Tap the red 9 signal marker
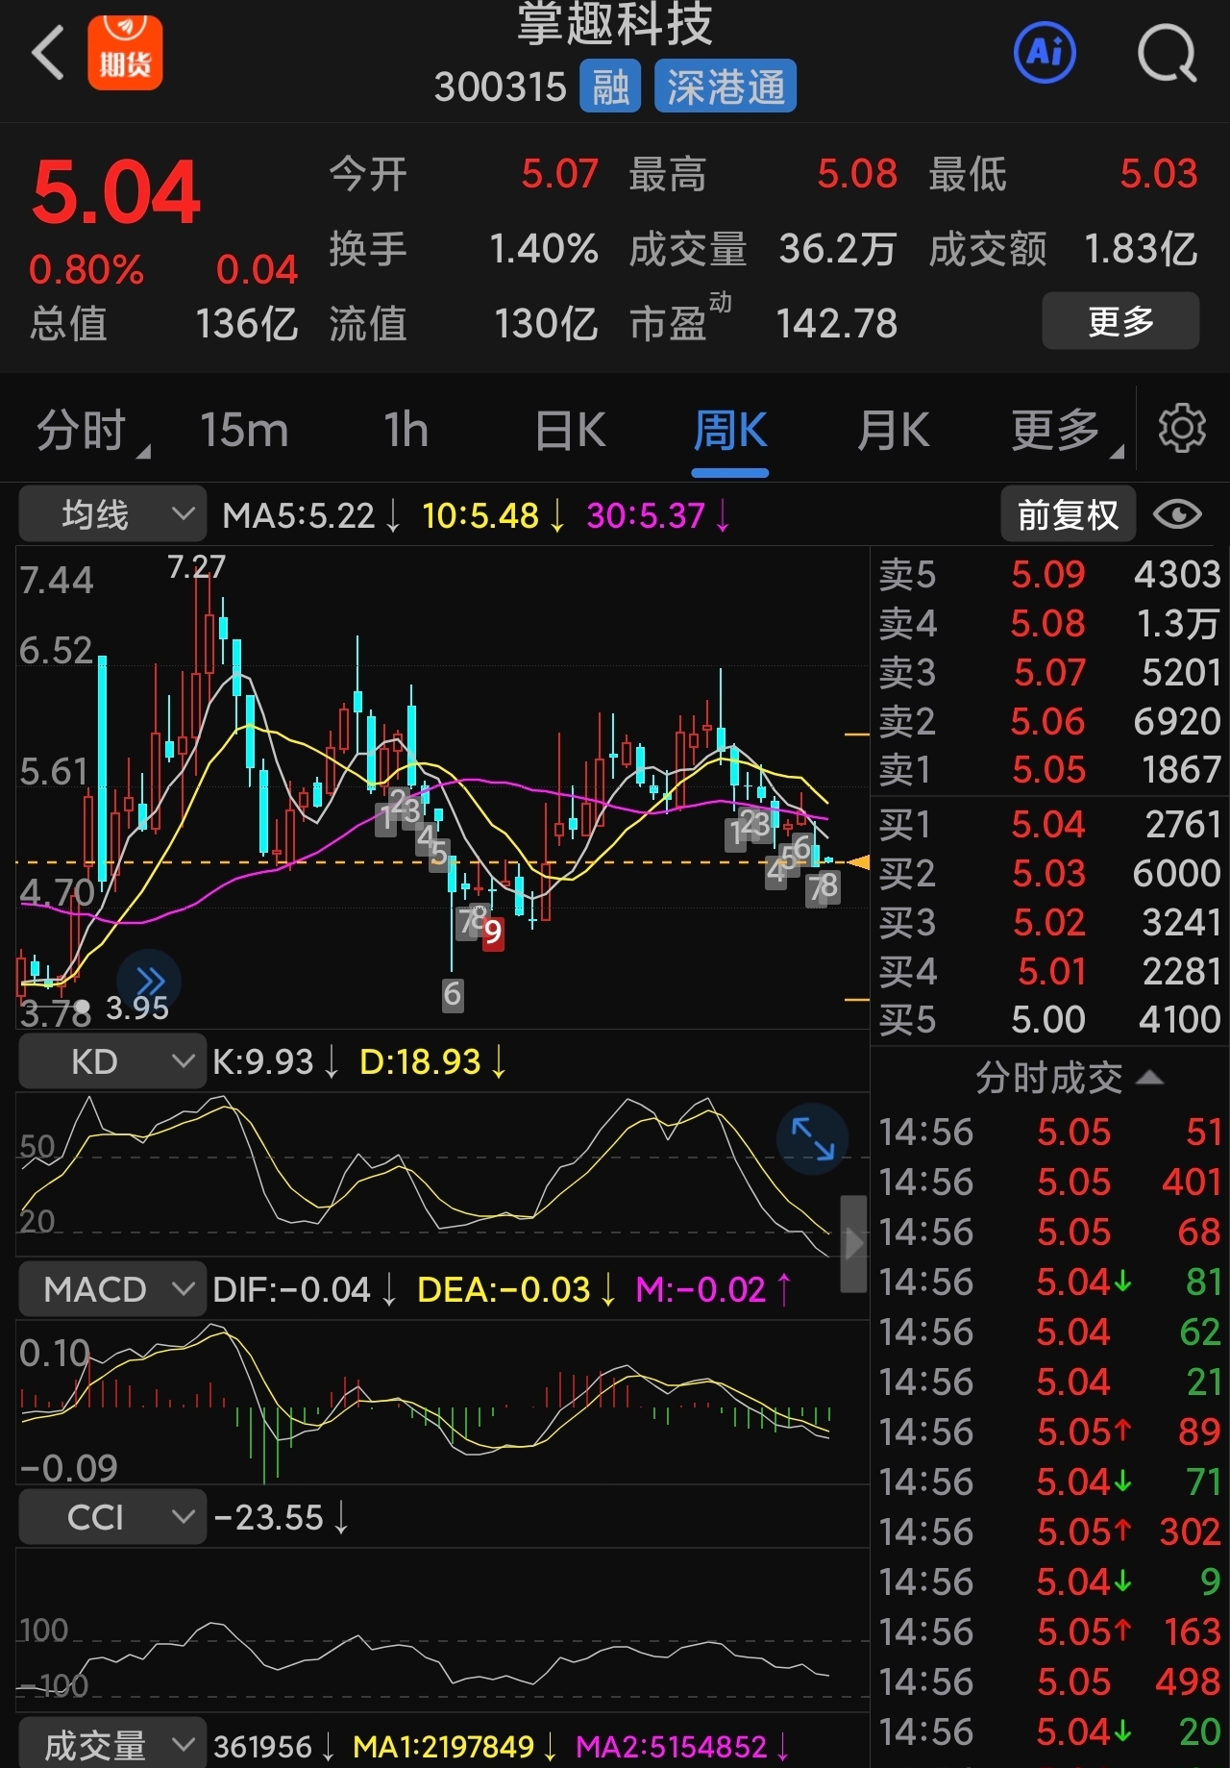The image size is (1230, 1768). pos(492,932)
